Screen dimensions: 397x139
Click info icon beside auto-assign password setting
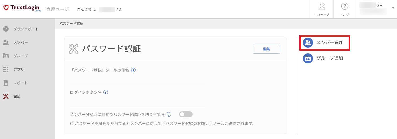[169, 114]
